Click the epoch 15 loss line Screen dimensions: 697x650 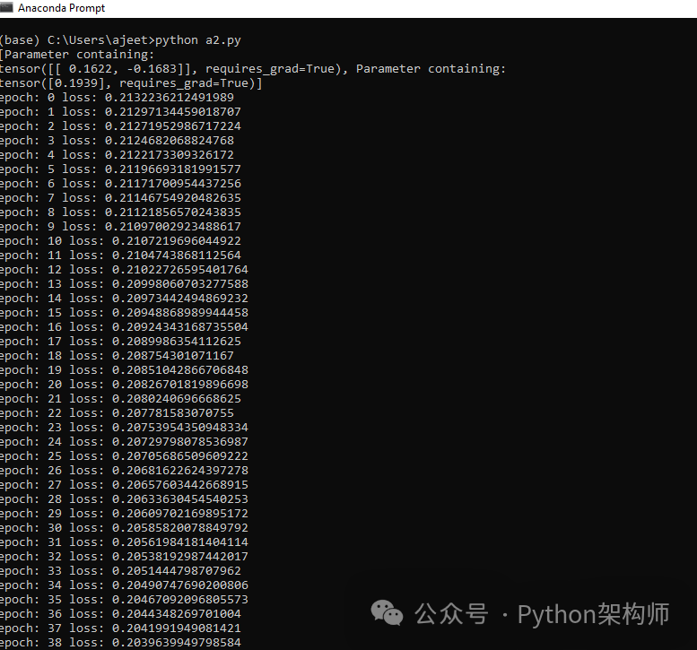coord(124,312)
